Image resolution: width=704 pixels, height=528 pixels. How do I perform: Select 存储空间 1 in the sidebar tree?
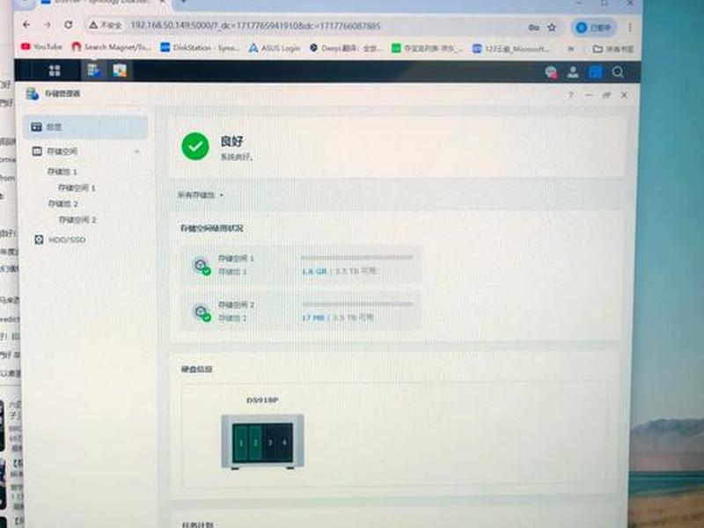[77, 187]
